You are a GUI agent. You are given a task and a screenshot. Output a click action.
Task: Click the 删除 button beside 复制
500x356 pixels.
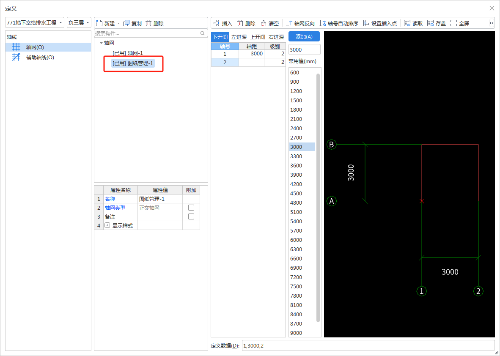155,23
